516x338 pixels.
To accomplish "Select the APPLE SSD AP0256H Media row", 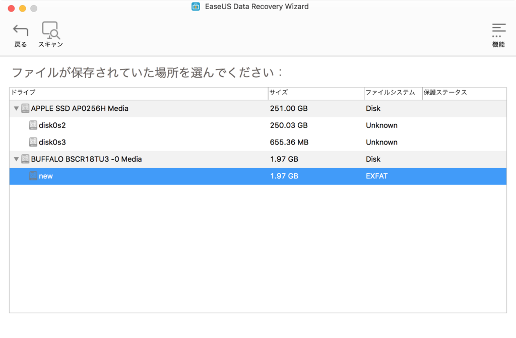I will click(258, 109).
